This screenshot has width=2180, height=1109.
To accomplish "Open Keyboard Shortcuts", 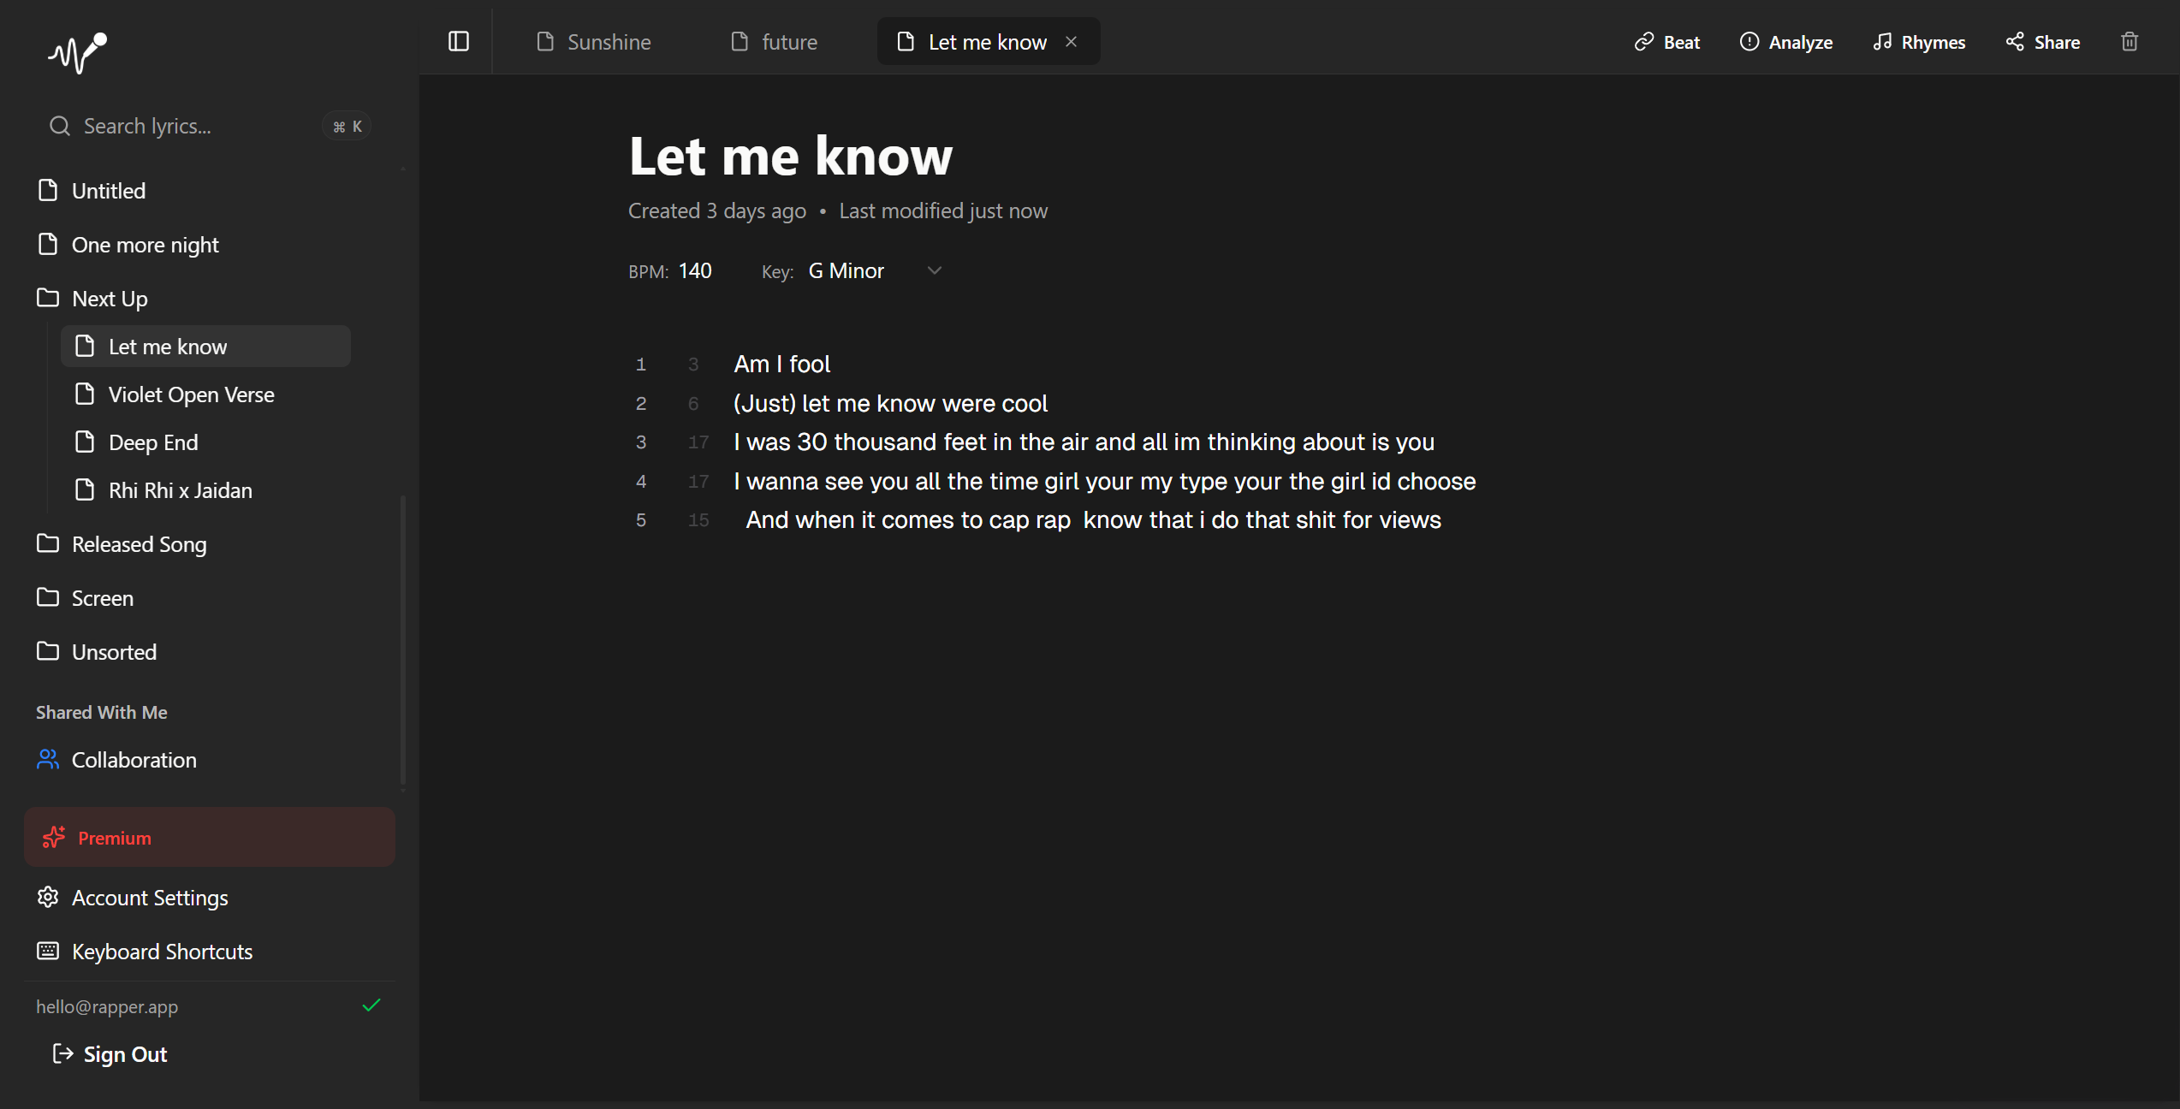I will tap(162, 951).
